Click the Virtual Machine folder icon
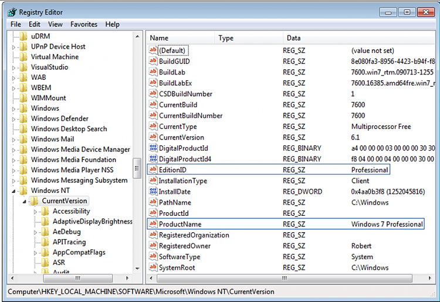This screenshot has height=302, width=440. 23,57
